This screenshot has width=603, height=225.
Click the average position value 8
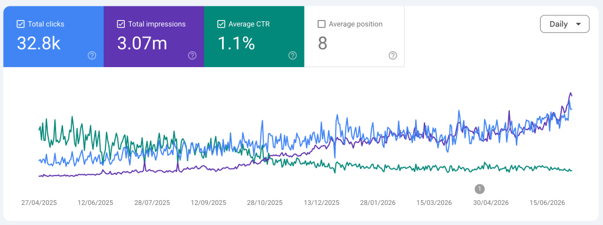(x=323, y=44)
